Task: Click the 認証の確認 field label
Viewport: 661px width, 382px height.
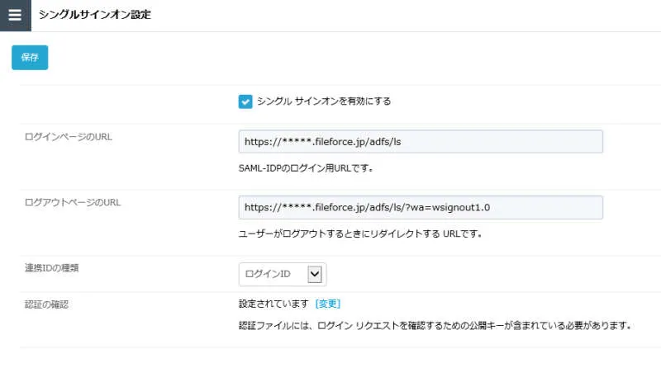Action: tap(46, 304)
